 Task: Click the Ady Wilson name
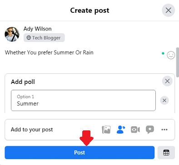(37, 29)
